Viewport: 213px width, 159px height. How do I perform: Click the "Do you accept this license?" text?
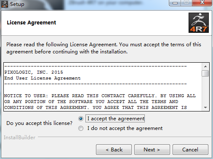point(39,123)
